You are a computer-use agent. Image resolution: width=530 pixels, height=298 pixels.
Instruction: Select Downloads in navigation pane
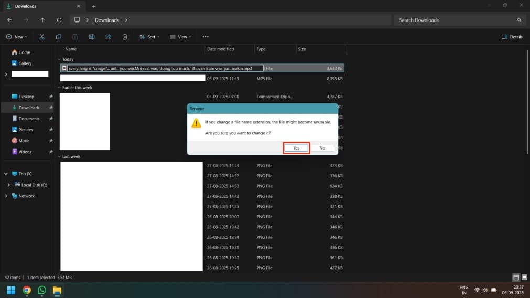(x=27, y=108)
